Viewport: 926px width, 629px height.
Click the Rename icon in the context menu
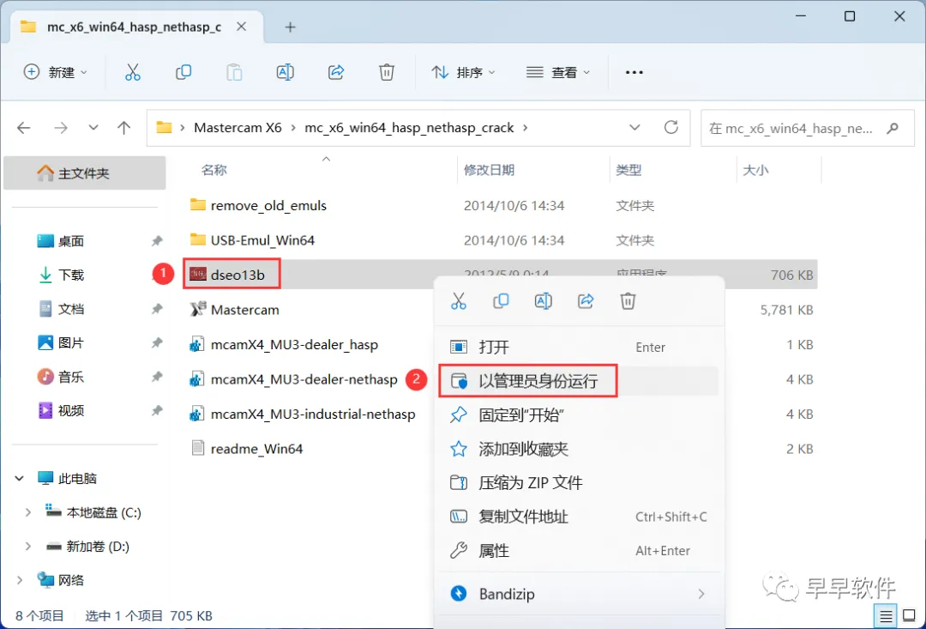pyautogui.click(x=544, y=301)
